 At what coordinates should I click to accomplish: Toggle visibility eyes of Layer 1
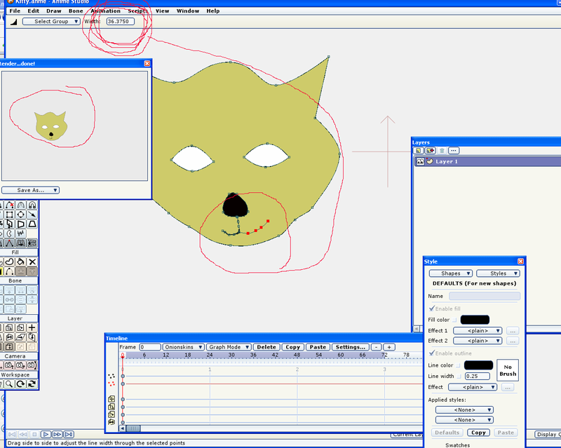tap(420, 161)
